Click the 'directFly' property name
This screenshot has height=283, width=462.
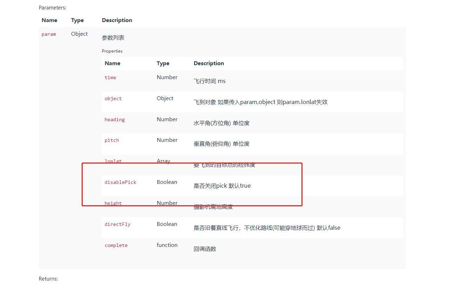117,224
